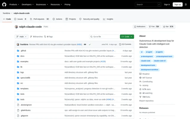Viewport: 190px width, 119px height.
Task: Expand the green Code dropdown
Action: click(127, 37)
